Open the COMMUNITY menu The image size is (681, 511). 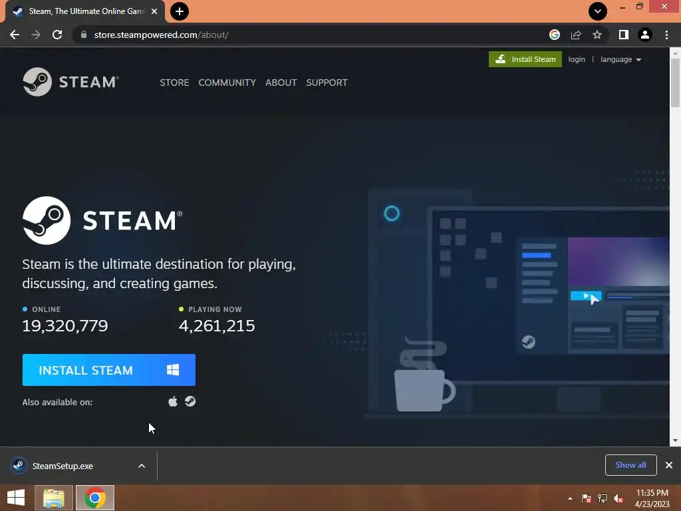tap(227, 83)
